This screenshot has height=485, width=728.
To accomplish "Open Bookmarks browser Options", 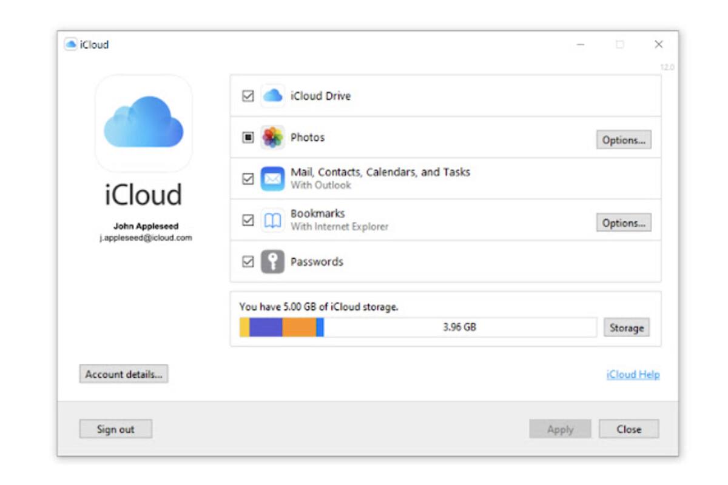I will tap(624, 222).
